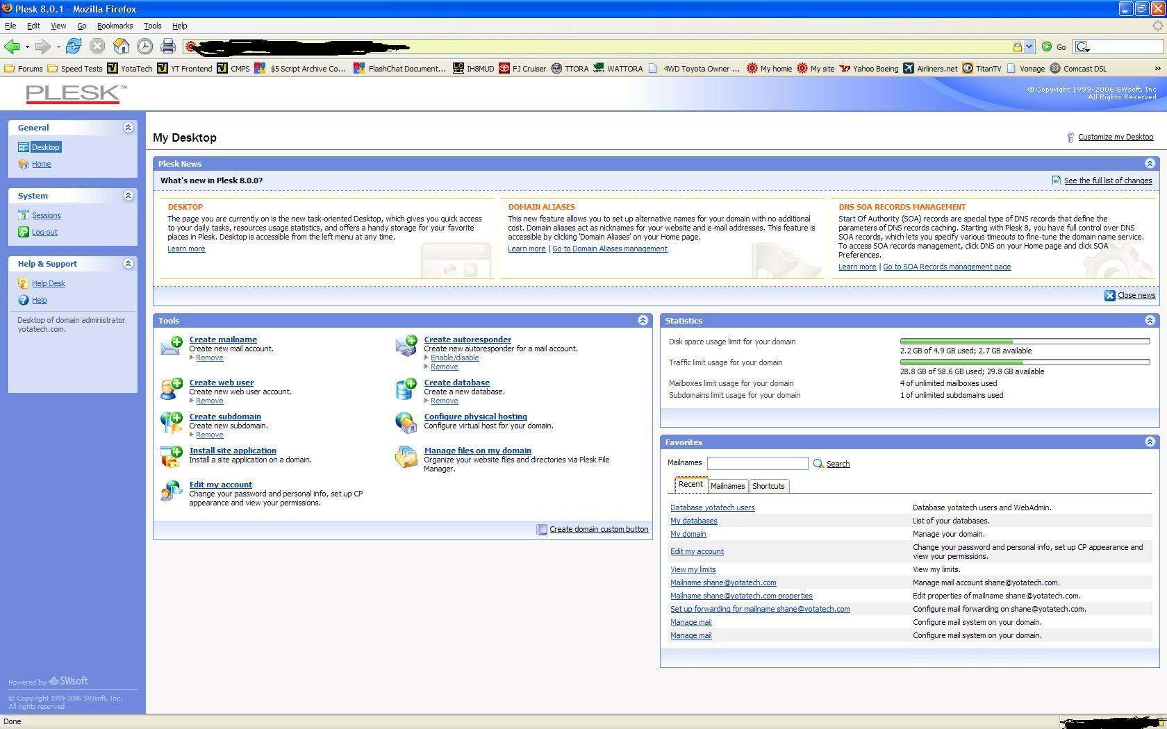Click Firefox Print toolbar icon
1167x729 pixels.
(x=168, y=47)
